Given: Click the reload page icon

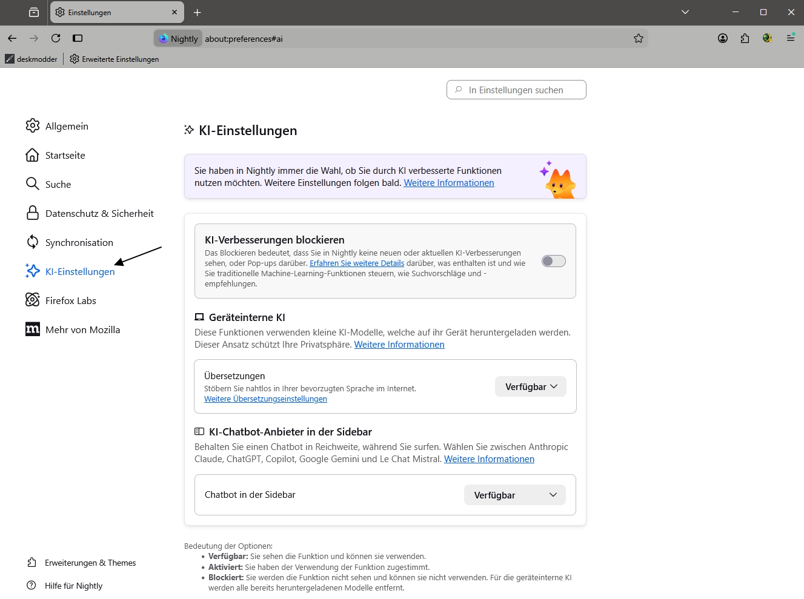Looking at the screenshot, I should click(56, 38).
